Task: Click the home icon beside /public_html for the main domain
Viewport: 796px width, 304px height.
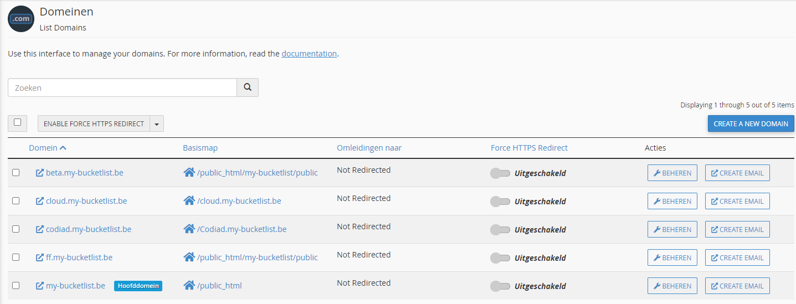Action: coord(189,286)
